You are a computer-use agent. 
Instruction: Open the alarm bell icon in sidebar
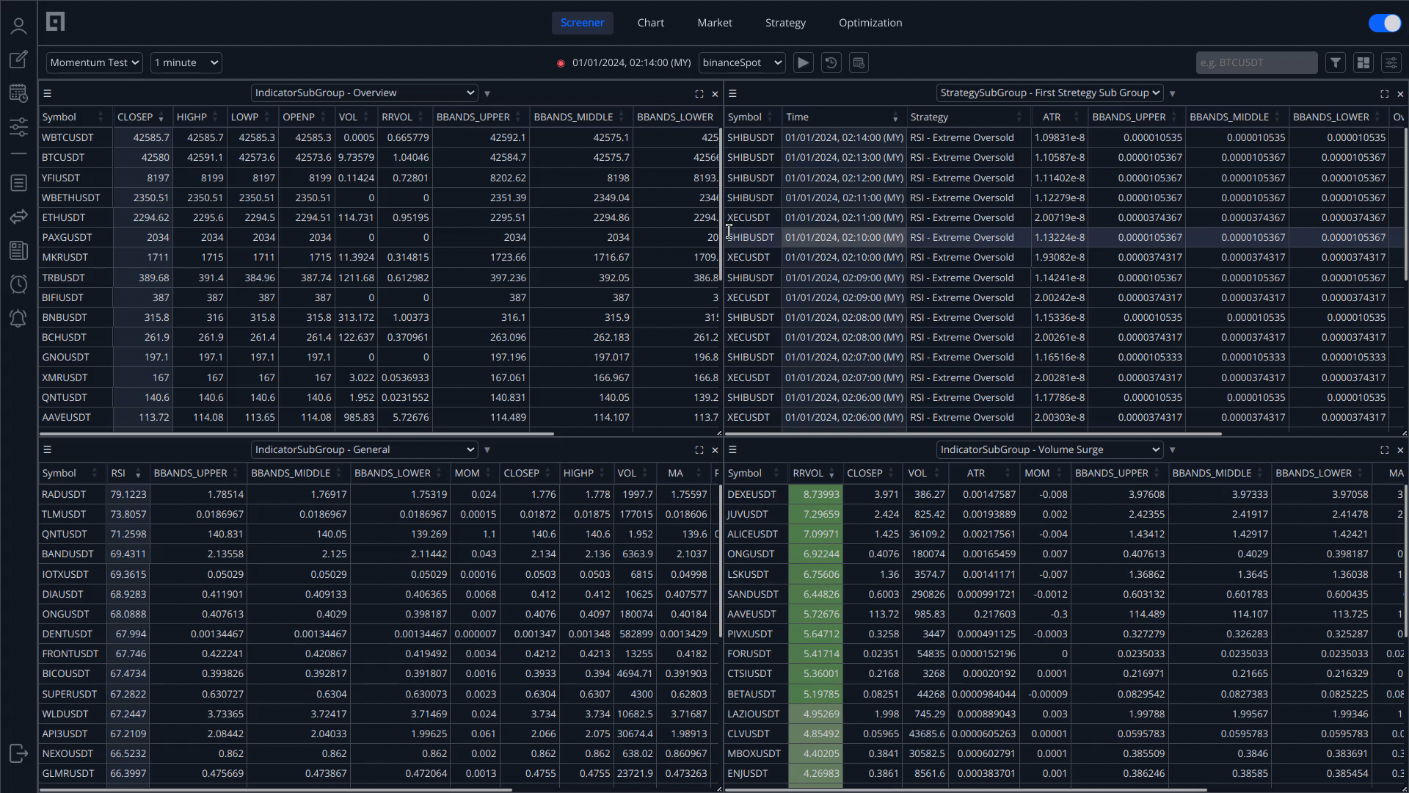coord(18,318)
